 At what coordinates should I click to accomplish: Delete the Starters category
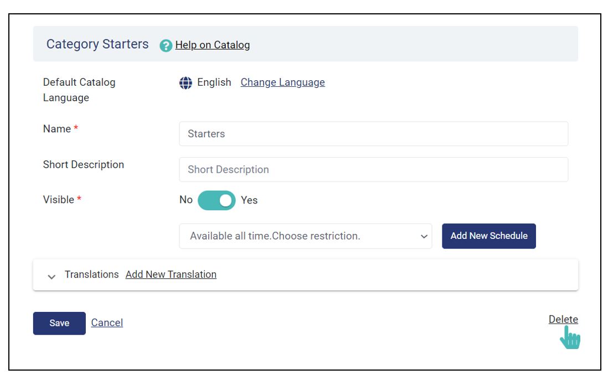coord(563,319)
